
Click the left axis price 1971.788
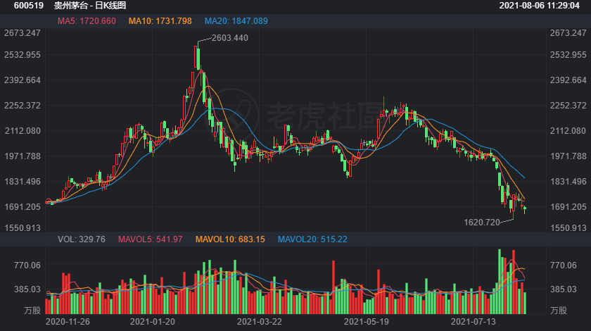[23, 156]
